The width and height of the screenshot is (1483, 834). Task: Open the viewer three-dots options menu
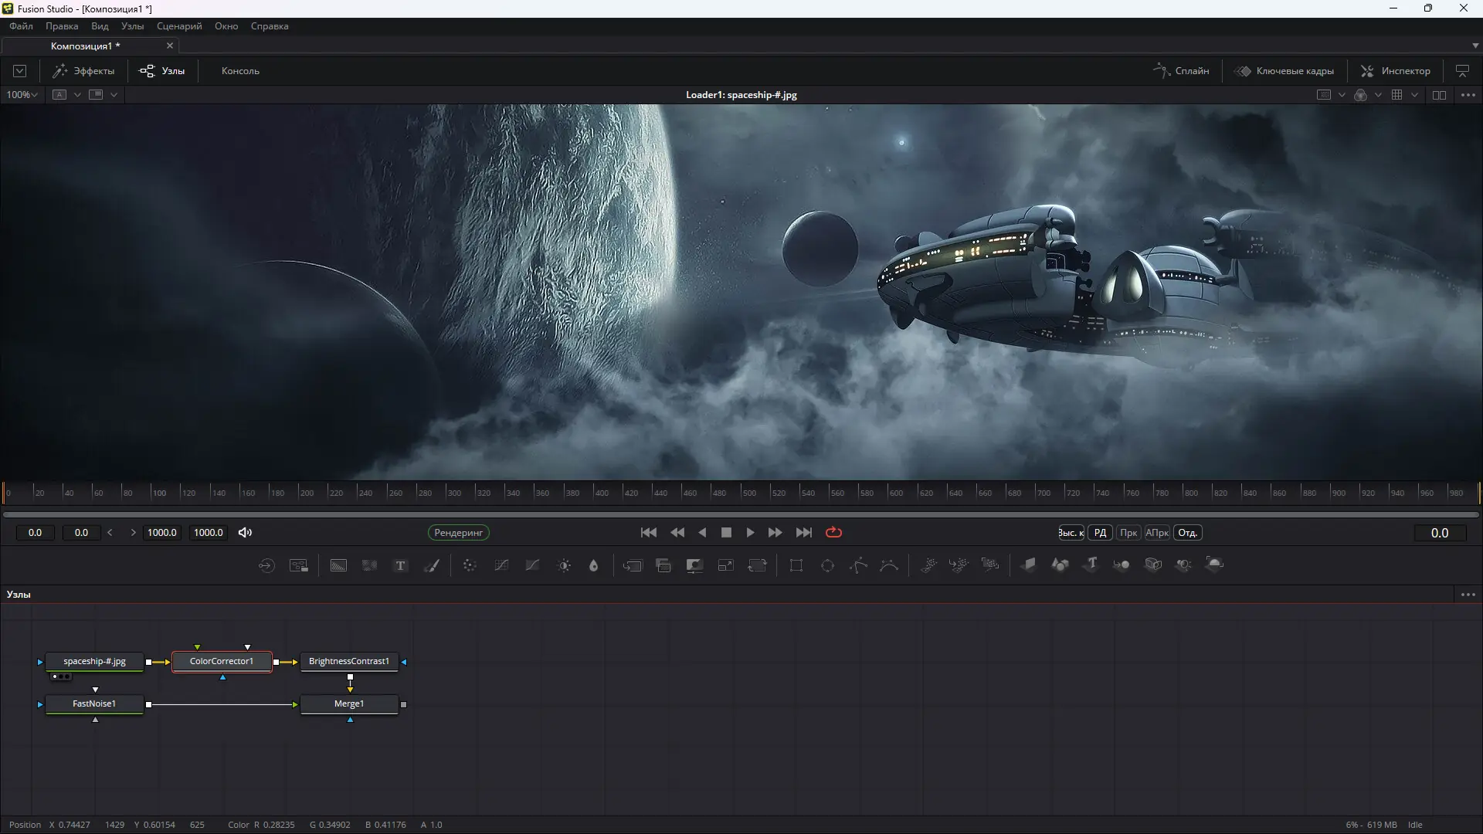pyautogui.click(x=1468, y=94)
